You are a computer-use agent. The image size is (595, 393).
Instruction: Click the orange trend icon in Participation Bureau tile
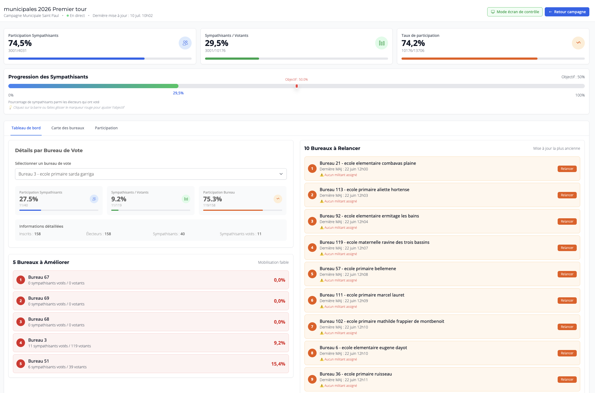pos(278,199)
